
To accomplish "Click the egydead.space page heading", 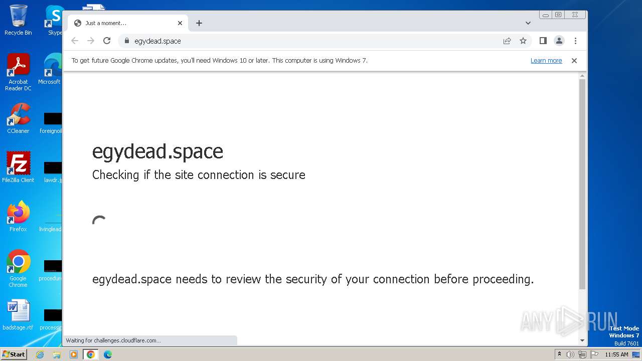I will click(x=157, y=151).
